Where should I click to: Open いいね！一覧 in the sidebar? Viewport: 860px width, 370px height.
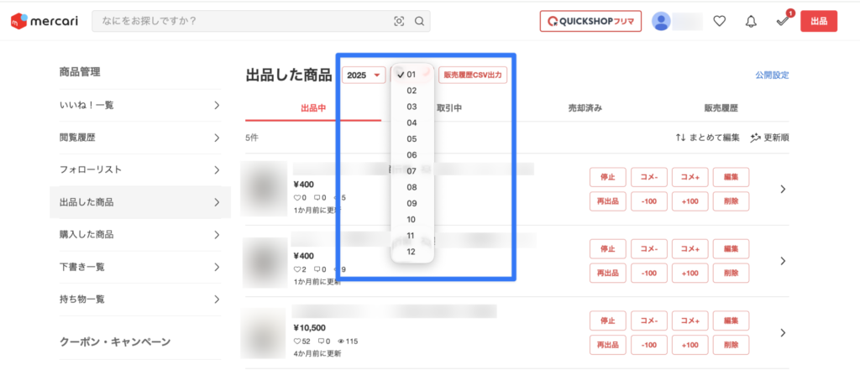coord(139,105)
